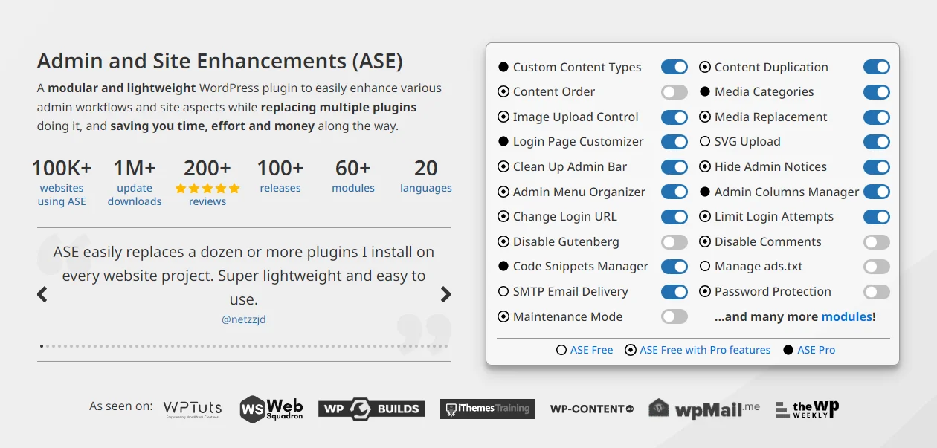
Task: Open the wpMail.me logo
Action: coord(704,409)
